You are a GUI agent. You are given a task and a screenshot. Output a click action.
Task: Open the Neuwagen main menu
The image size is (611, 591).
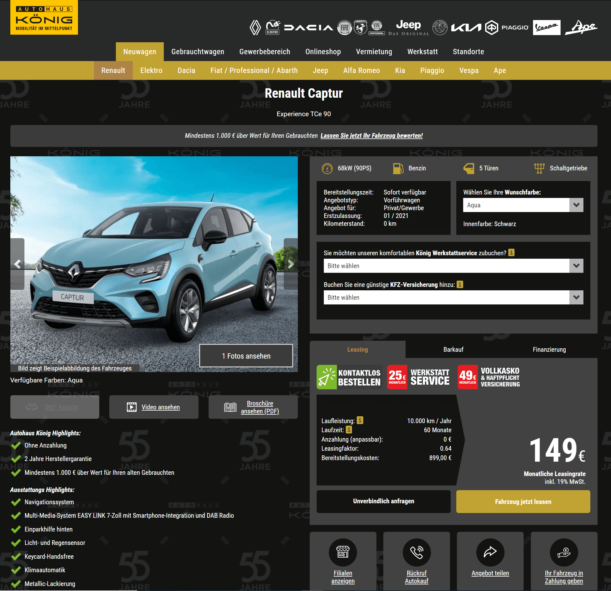click(x=140, y=52)
